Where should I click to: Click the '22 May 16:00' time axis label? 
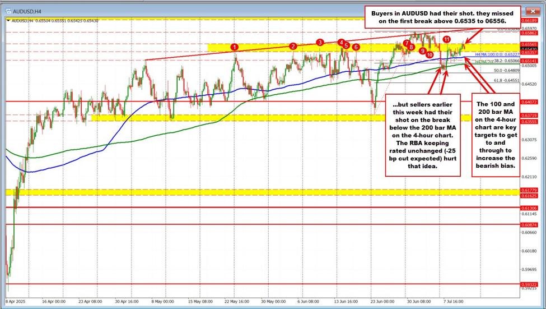point(237,301)
